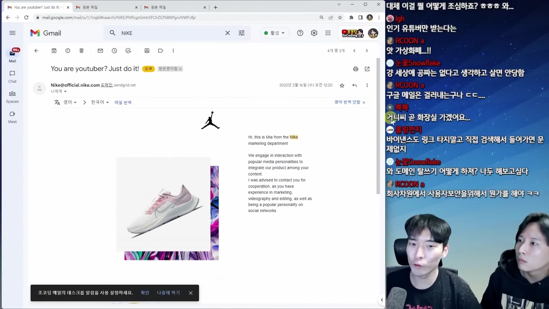The height and width of the screenshot is (309, 549).
Task: Add this email to Tasks
Action: pyautogui.click(x=128, y=51)
